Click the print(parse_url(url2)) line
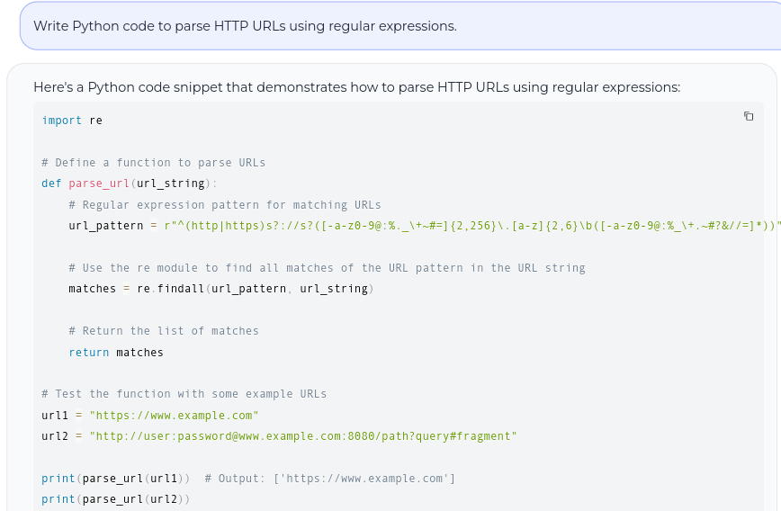 [115, 498]
